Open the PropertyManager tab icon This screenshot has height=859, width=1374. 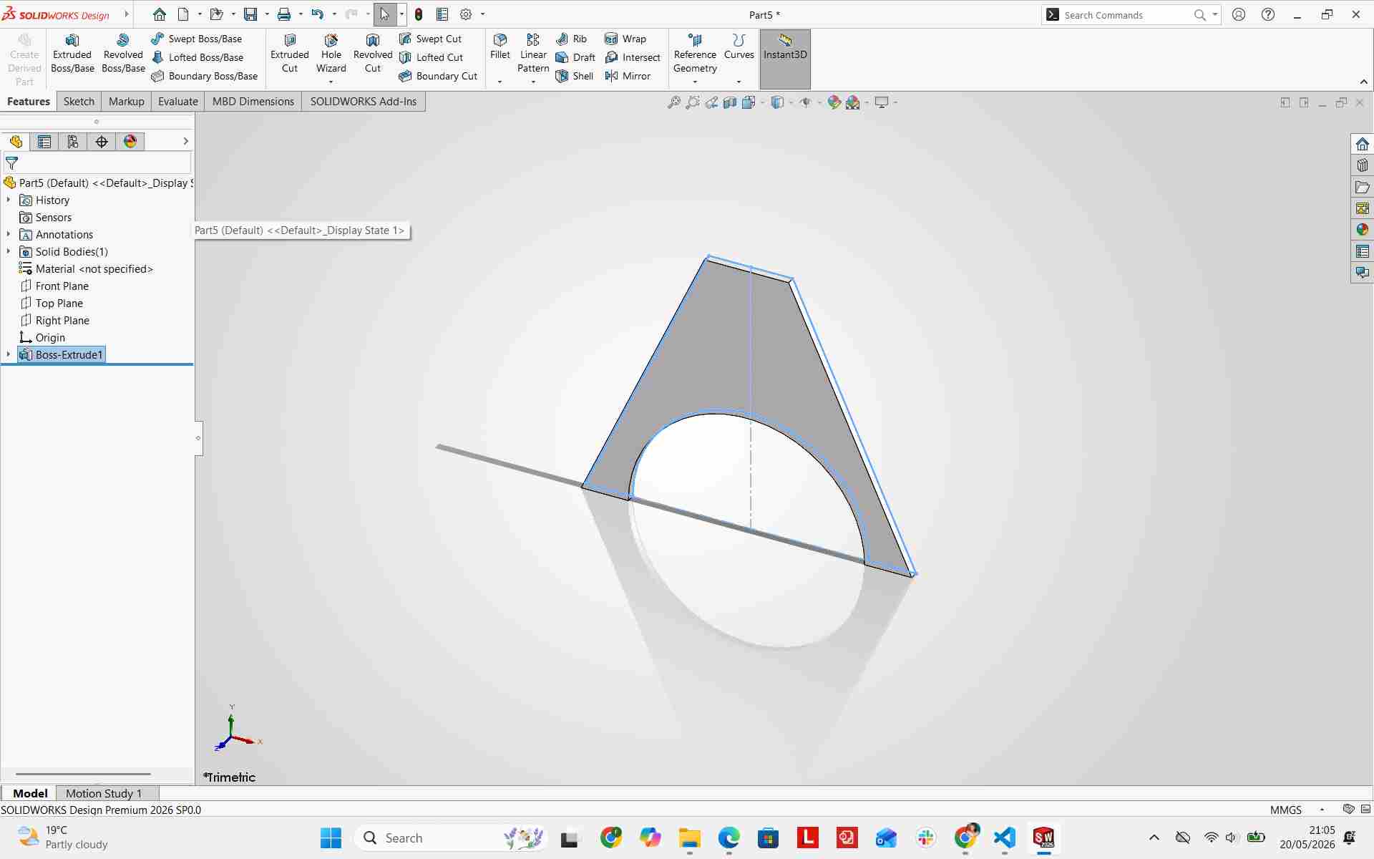[44, 142]
